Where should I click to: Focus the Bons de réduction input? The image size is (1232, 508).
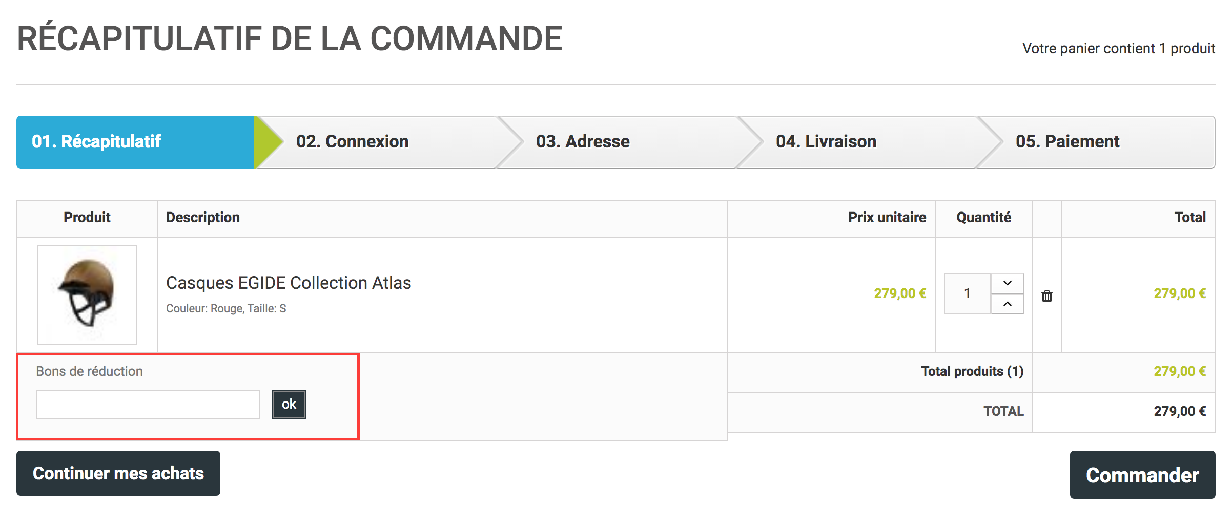pos(148,405)
